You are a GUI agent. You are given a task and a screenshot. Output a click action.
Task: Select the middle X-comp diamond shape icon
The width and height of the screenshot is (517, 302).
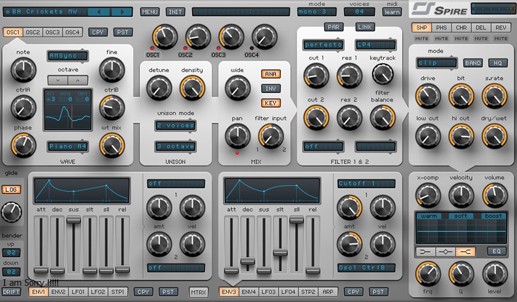(x=445, y=251)
